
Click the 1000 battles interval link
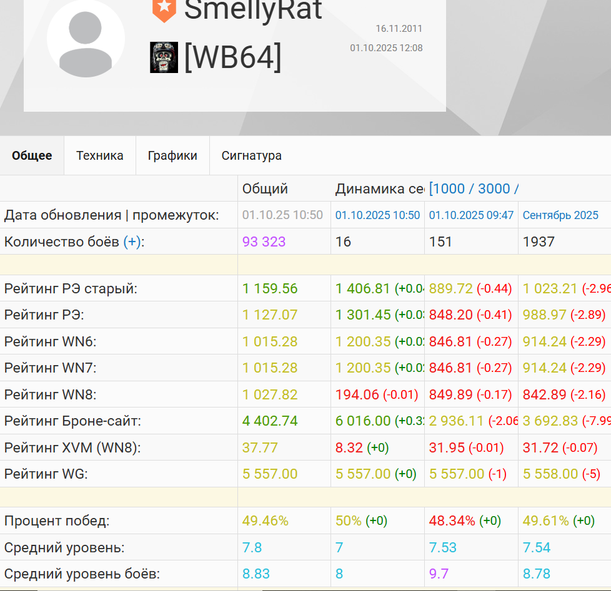[449, 188]
